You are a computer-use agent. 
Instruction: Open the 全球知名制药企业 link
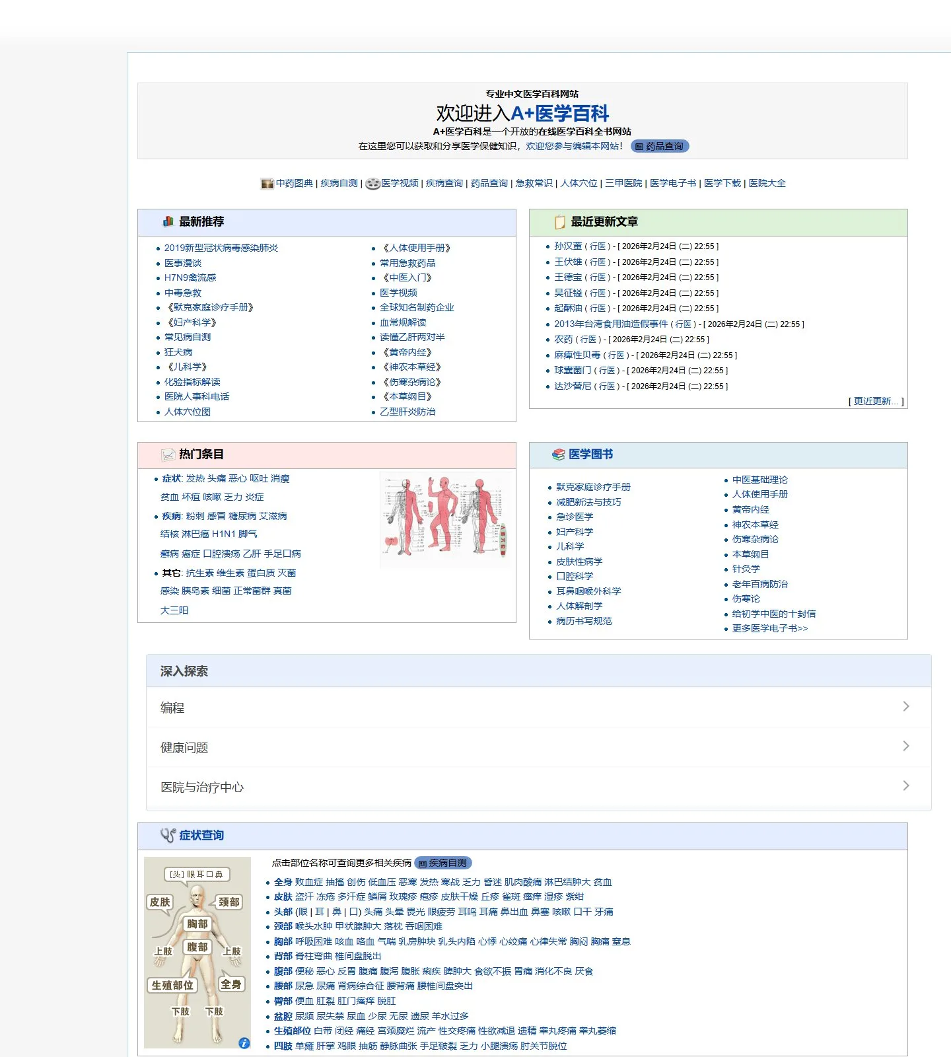417,307
